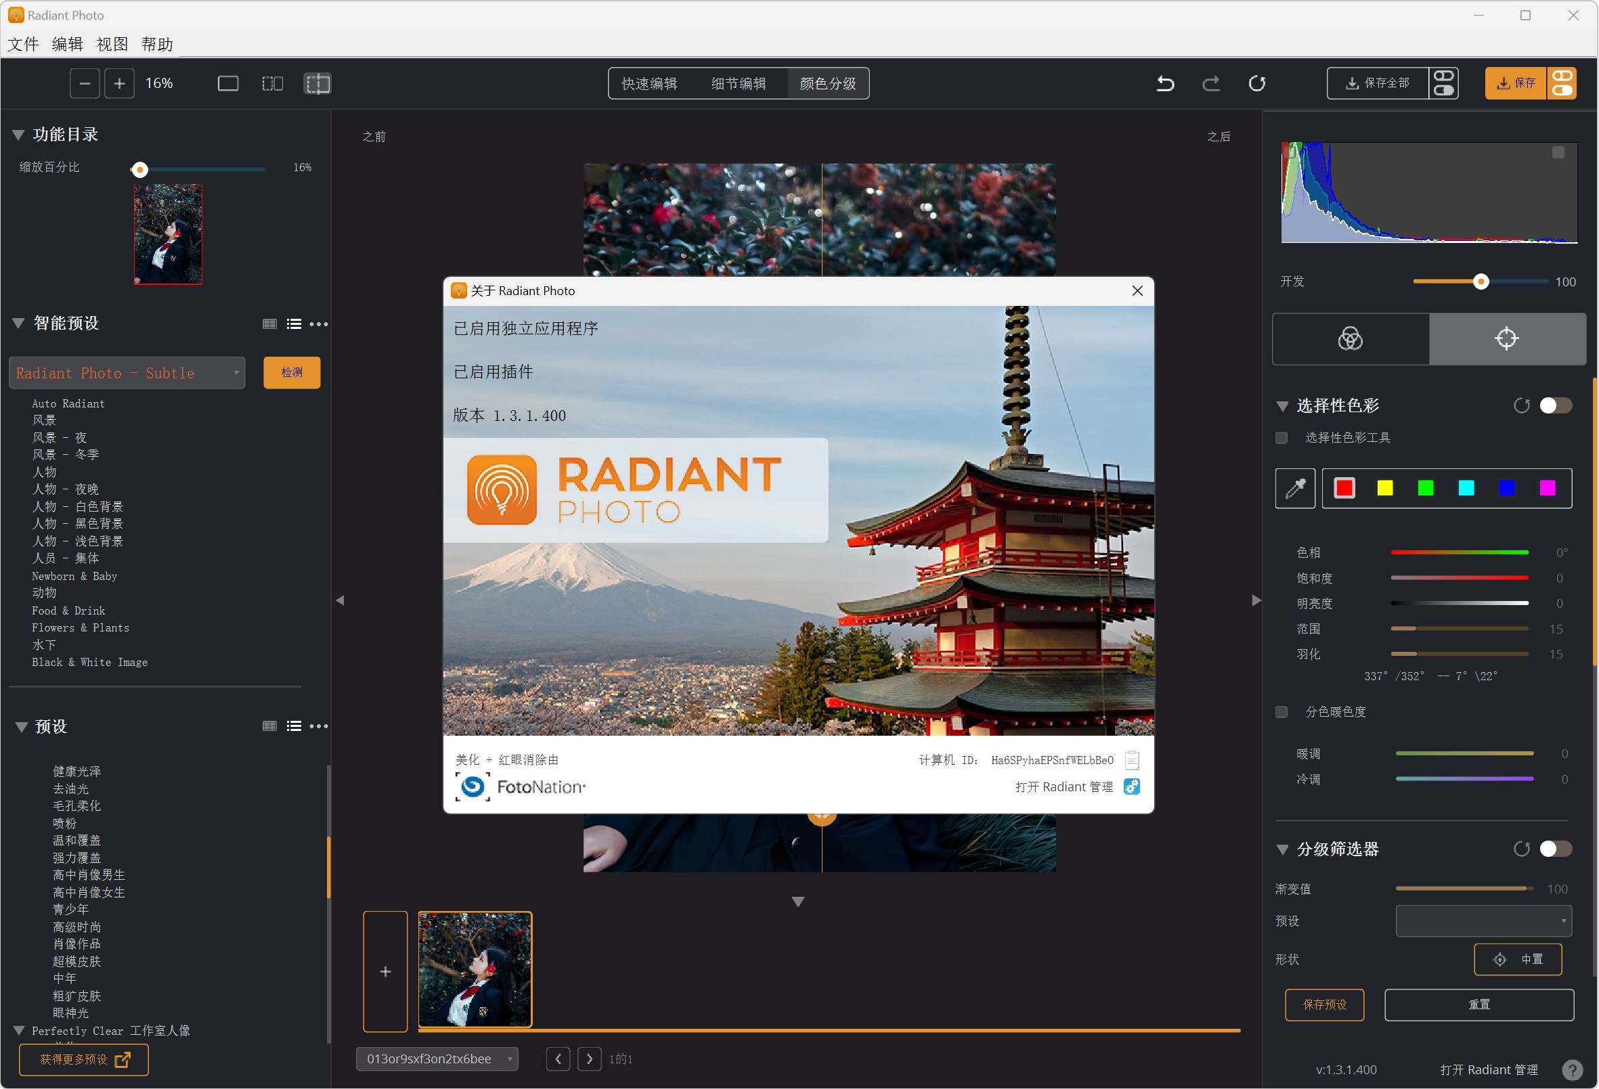Enable the 选择性色彩工具 checkbox
1599x1089 pixels.
coord(1281,438)
